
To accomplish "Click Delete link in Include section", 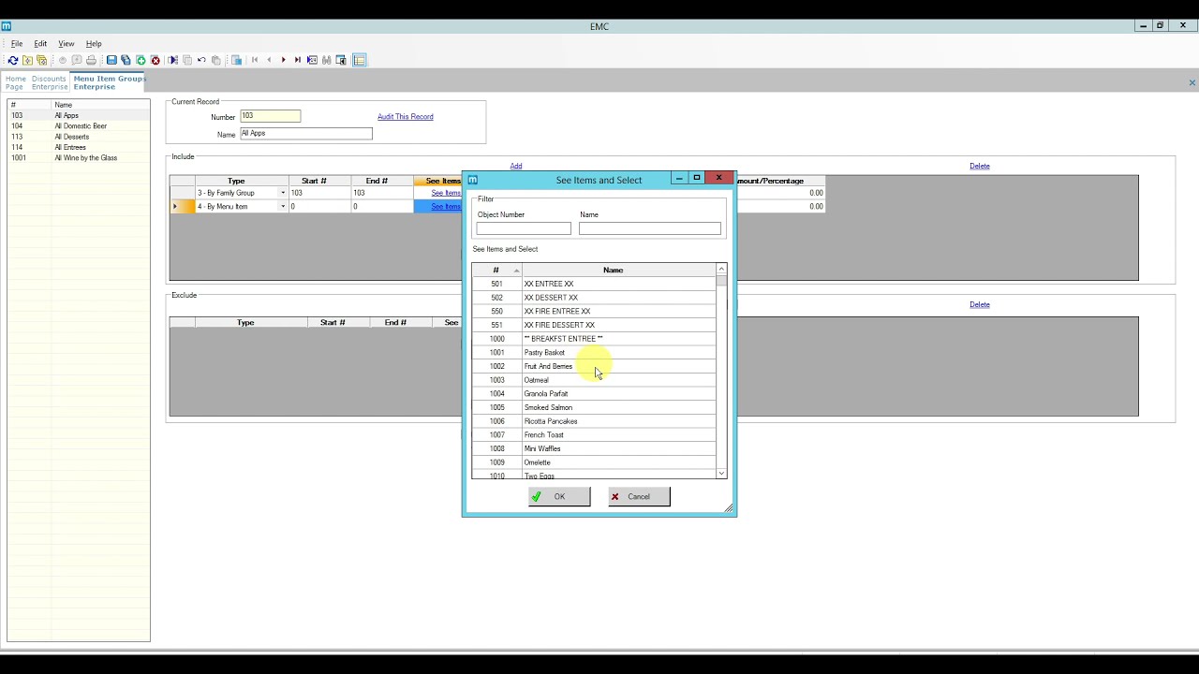I will [x=980, y=166].
